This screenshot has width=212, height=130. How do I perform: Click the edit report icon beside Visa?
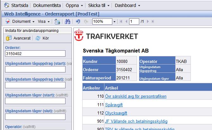(x=57, y=22)
